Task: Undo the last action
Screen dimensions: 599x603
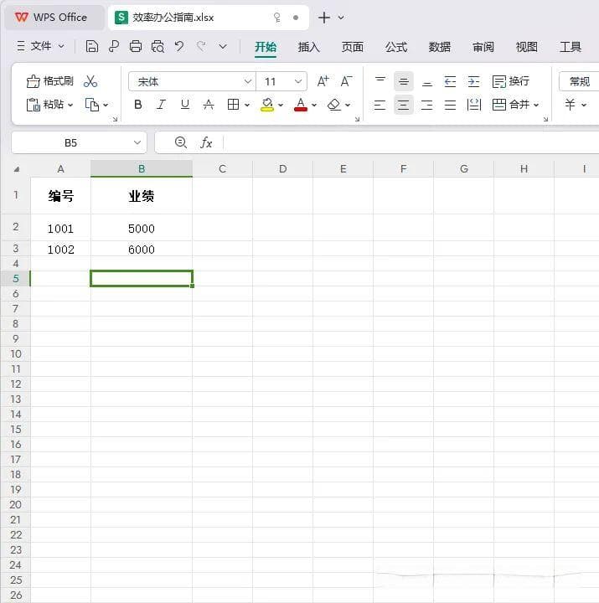Action: tap(179, 47)
